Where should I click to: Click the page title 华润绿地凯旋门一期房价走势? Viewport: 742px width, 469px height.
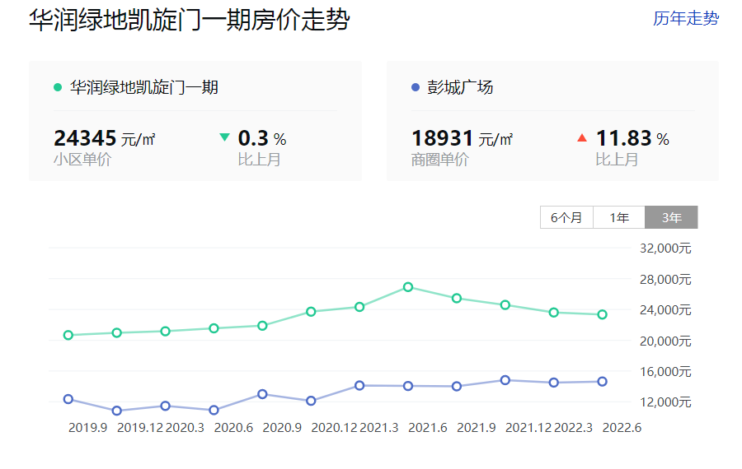[x=190, y=21]
